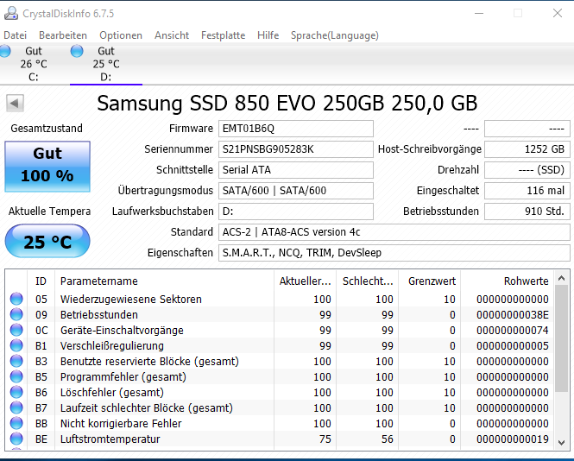Screen dimensions: 574x461
Task: Click the blue status orb for drive C:
Action: [x=5, y=51]
